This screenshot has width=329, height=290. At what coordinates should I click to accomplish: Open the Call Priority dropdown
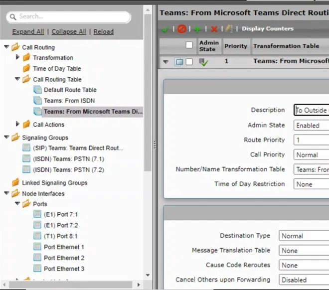(311, 155)
